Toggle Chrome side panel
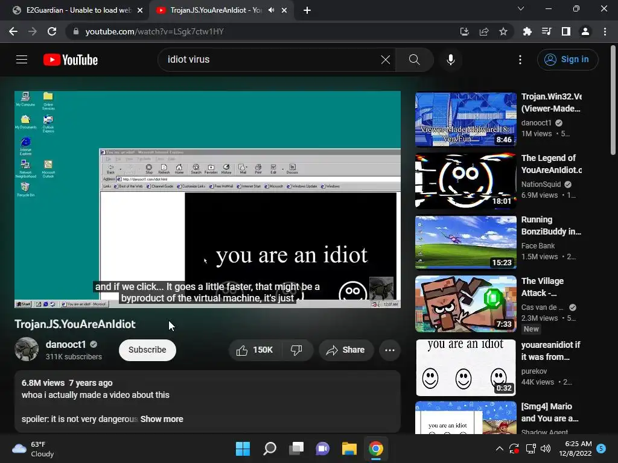 point(565,31)
